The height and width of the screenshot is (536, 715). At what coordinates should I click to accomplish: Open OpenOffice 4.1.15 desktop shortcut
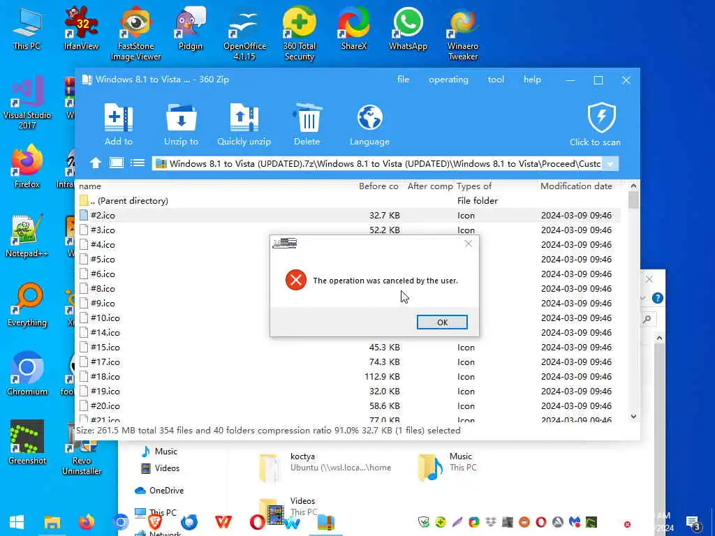(244, 33)
